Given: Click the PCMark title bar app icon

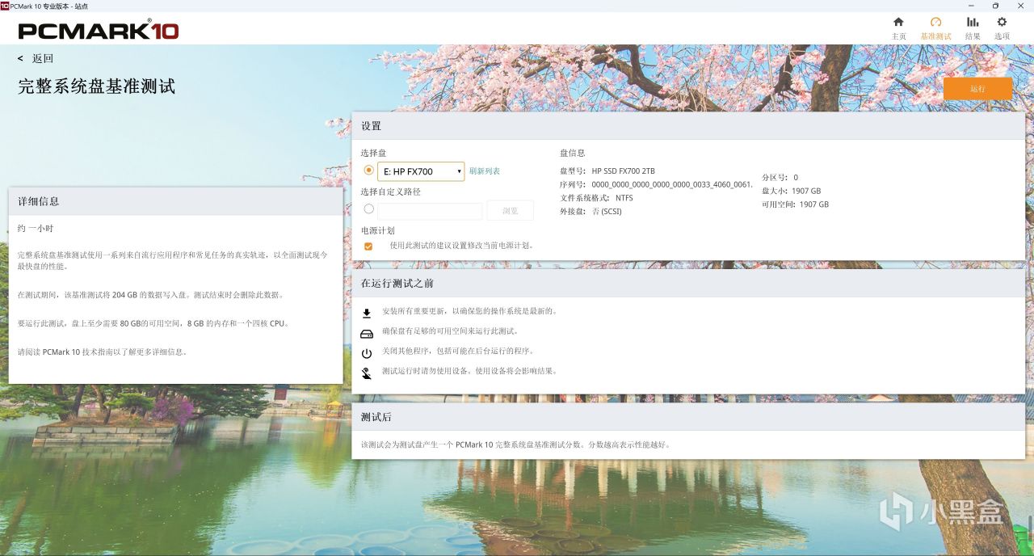Looking at the screenshot, I should click(x=5, y=5).
